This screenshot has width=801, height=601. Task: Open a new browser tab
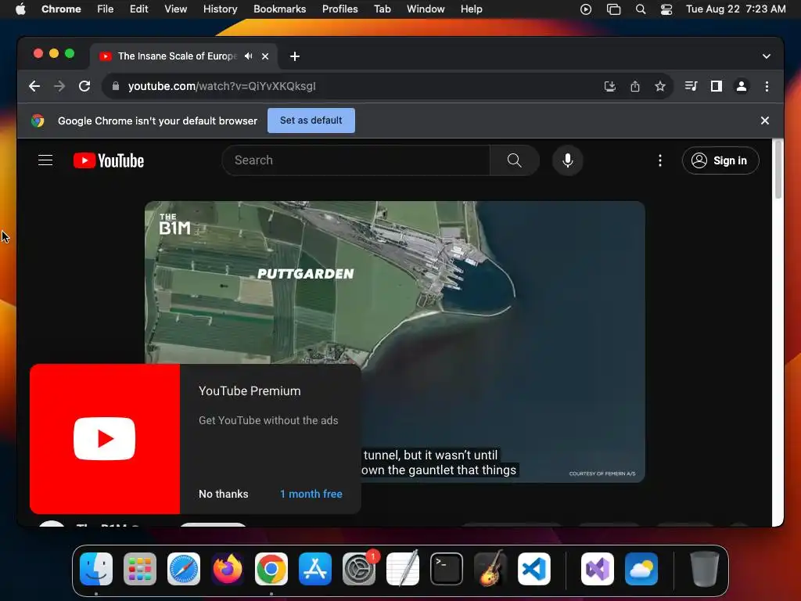coord(295,56)
